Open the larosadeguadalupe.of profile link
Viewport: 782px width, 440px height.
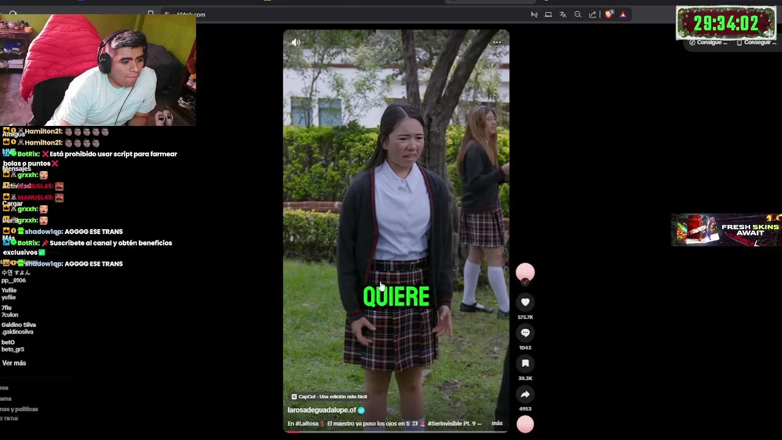tap(322, 410)
